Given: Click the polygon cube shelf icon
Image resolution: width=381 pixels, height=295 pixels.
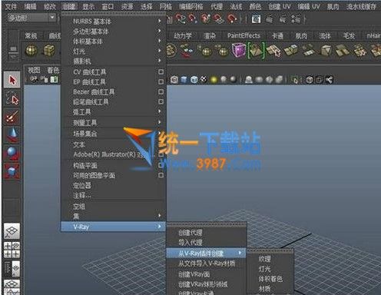Looking at the screenshot, I should pyautogui.click(x=48, y=51).
